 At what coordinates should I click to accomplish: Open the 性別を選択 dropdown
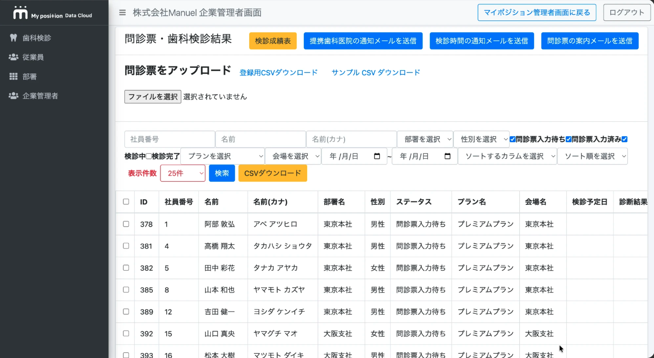(x=482, y=139)
